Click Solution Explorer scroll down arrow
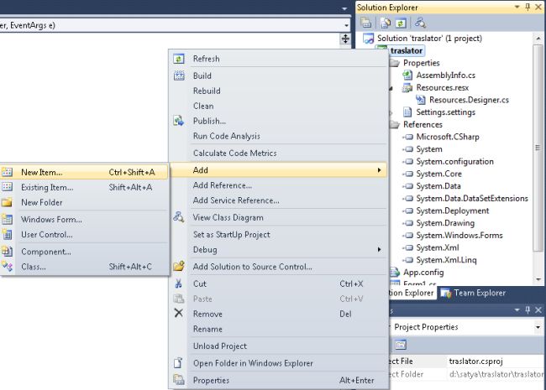546x390 pixels. coord(538,279)
